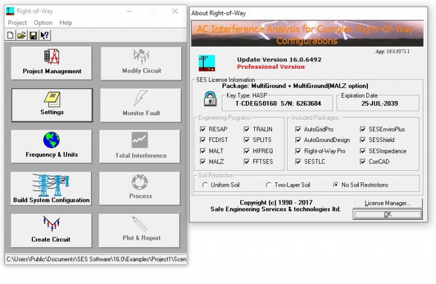Screen dimensions: 436x284
Task: Click the Package MultiGround text line
Action: pos(295,86)
